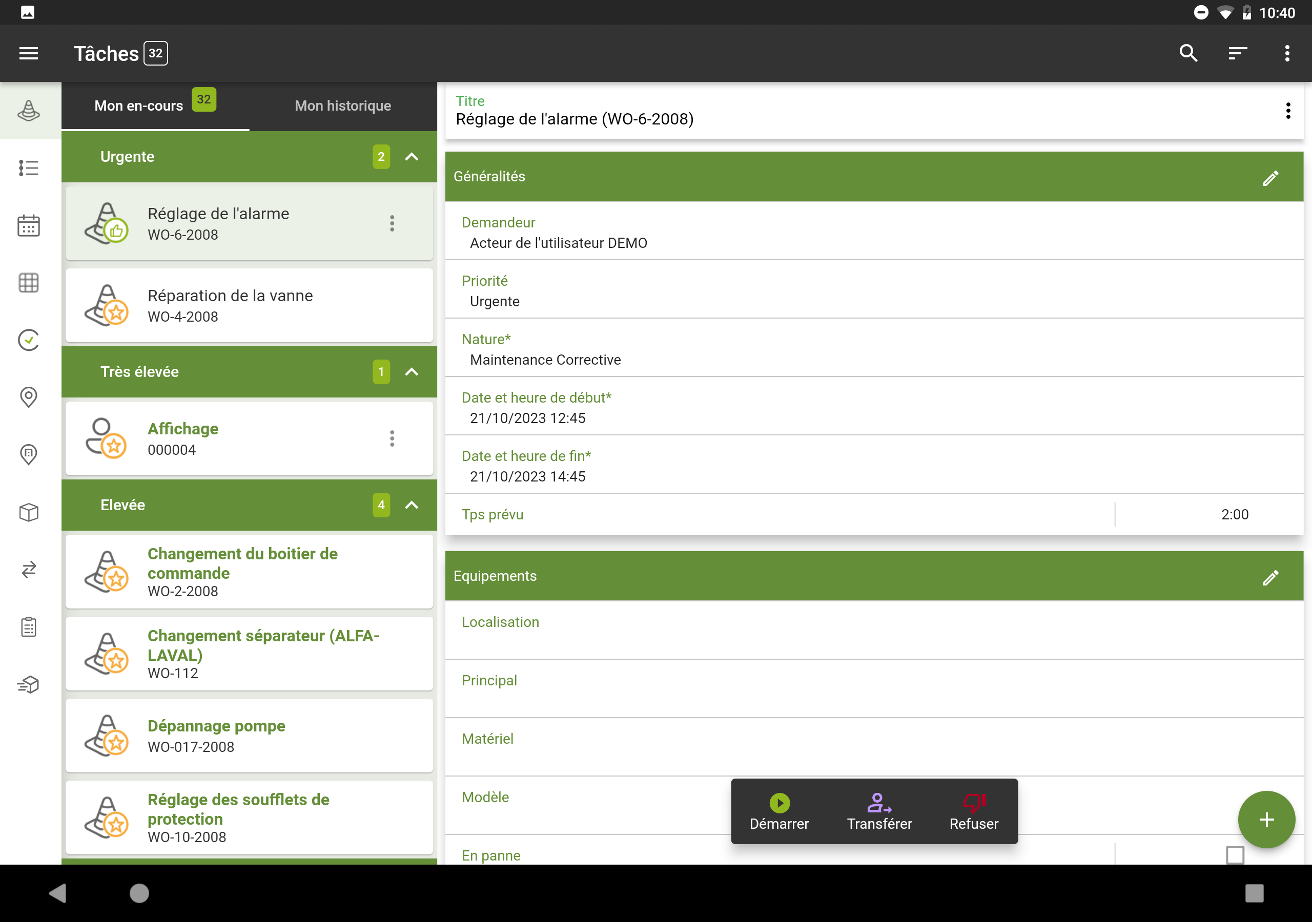Open search in the top bar
1312x922 pixels.
pyautogui.click(x=1188, y=53)
